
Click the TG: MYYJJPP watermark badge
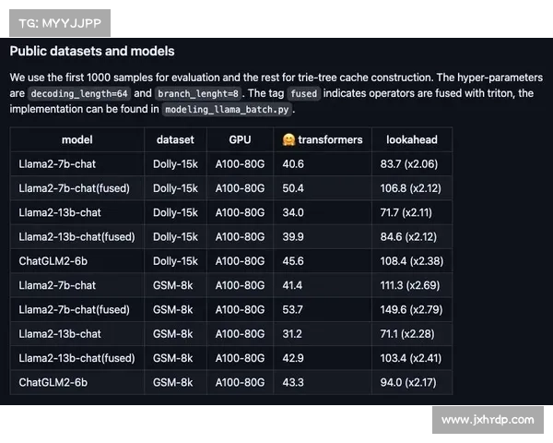pyautogui.click(x=60, y=23)
